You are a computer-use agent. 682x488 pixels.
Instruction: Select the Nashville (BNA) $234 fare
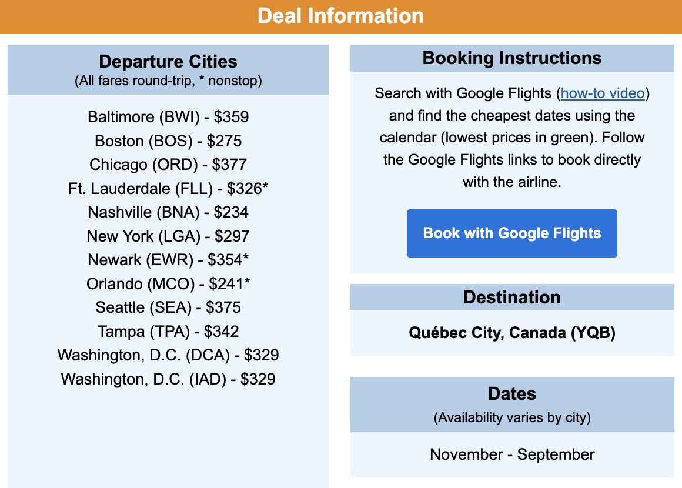point(168,212)
